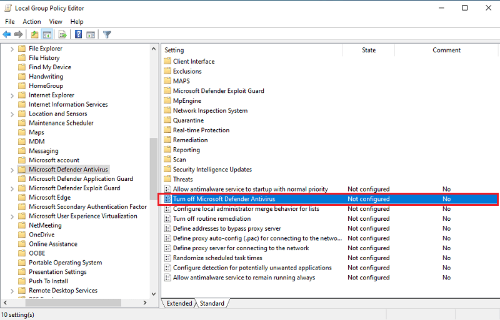Switch to the Standard tab
Image resolution: width=500 pixels, height=320 pixels.
pos(212,303)
